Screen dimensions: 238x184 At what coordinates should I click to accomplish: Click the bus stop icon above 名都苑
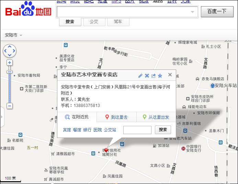[x=20, y=135]
